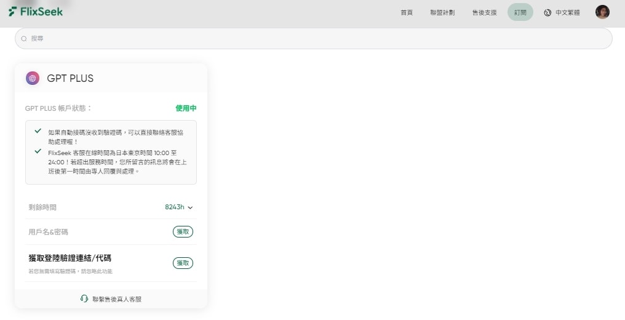Click the 8243h remaining time value
This screenshot has width=625, height=320.
pyautogui.click(x=175, y=207)
